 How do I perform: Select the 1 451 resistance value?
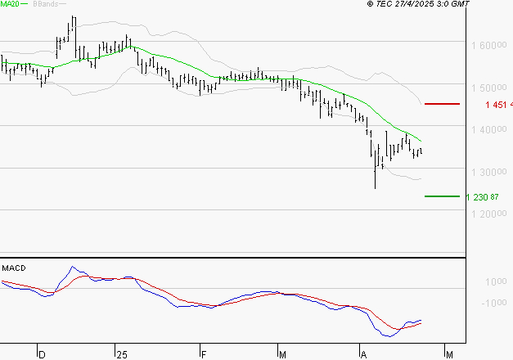tap(497, 105)
